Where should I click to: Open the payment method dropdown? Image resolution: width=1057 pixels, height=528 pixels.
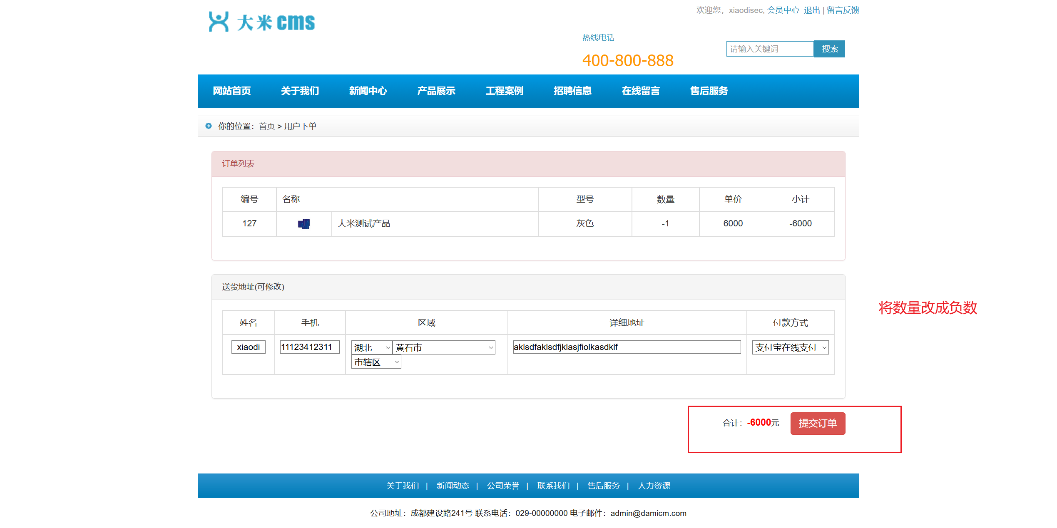tap(790, 347)
